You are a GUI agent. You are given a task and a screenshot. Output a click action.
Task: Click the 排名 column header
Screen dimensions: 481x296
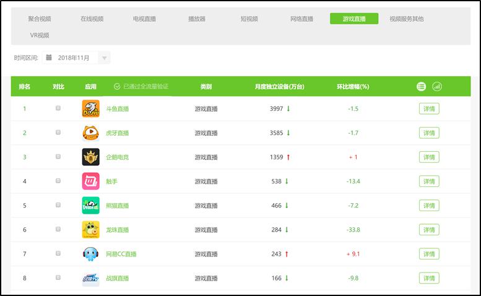(x=25, y=87)
